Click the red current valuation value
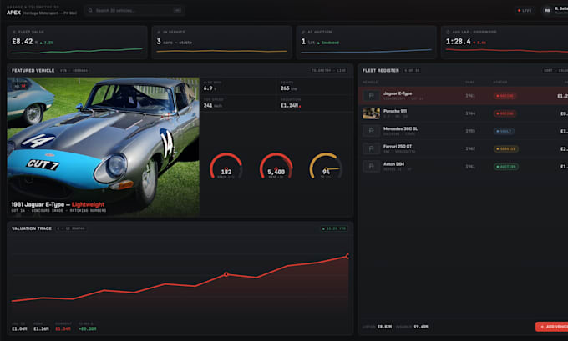The width and height of the screenshot is (568, 341). point(63,328)
